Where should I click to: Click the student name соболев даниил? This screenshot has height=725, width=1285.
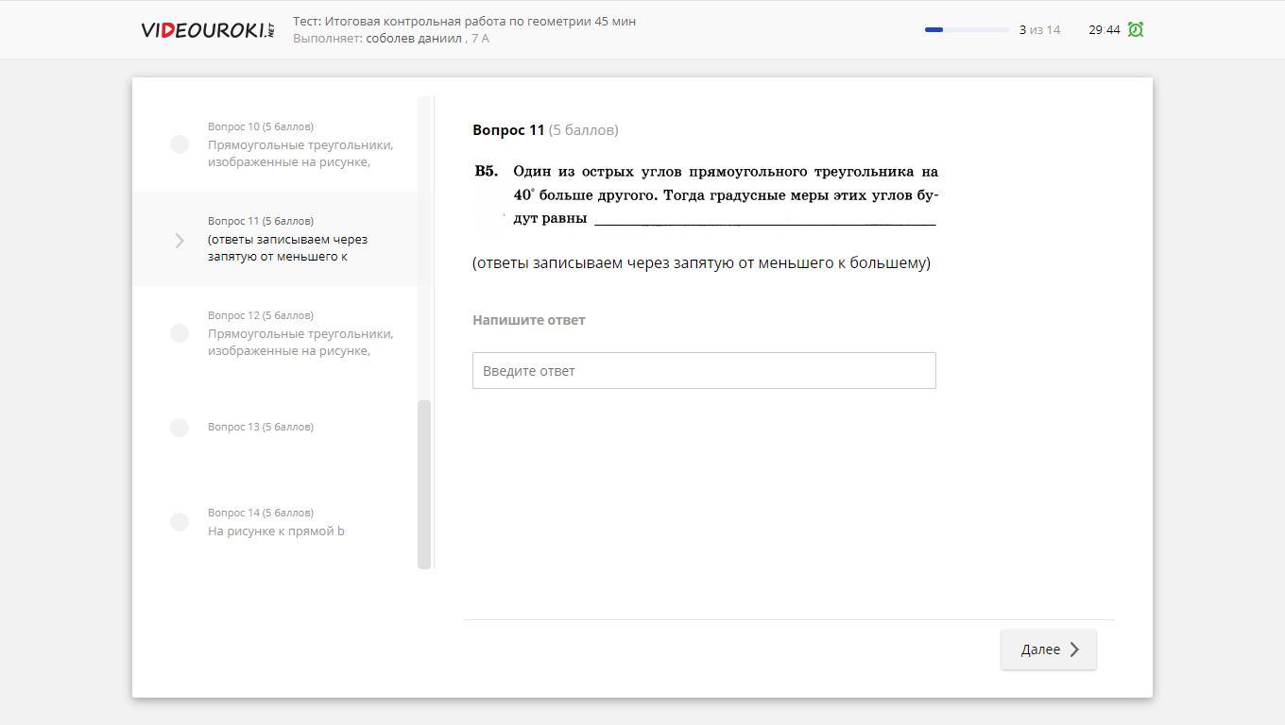[414, 38]
